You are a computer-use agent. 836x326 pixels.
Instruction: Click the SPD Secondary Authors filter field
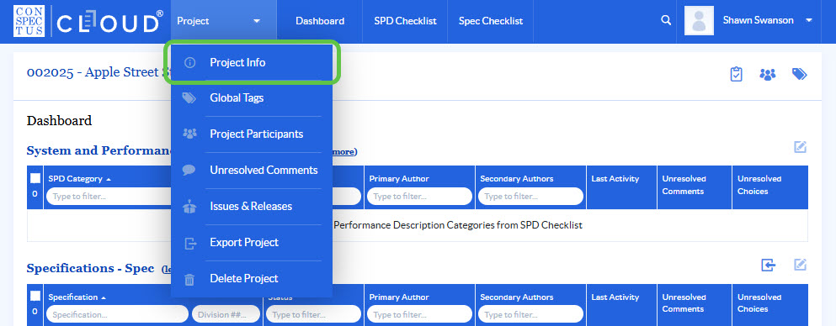click(x=530, y=197)
